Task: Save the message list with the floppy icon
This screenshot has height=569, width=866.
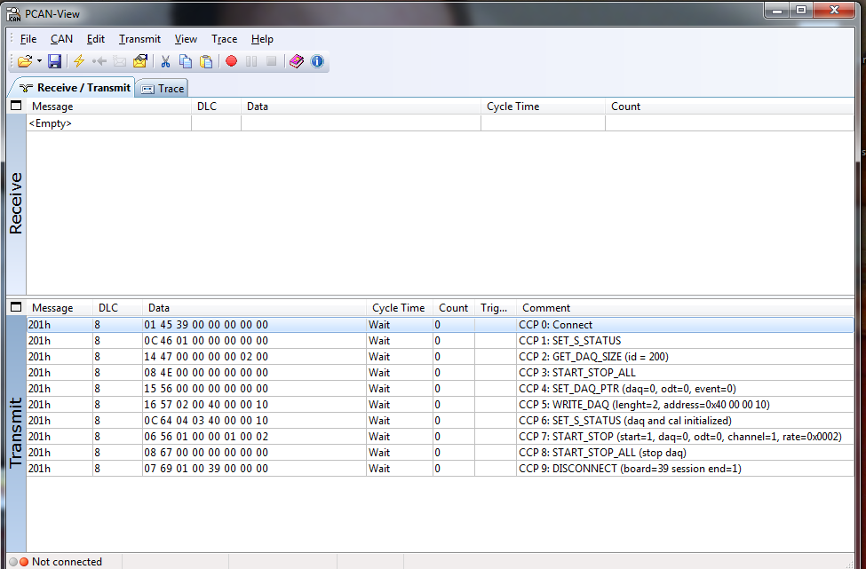Action: click(55, 61)
